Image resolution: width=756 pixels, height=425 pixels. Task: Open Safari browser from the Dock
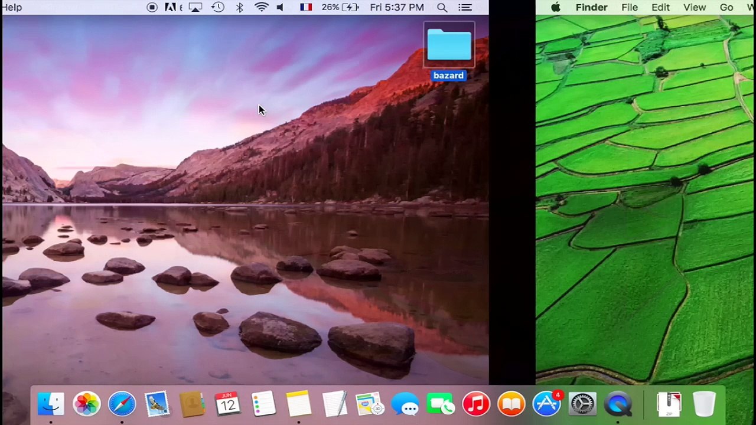pos(122,404)
